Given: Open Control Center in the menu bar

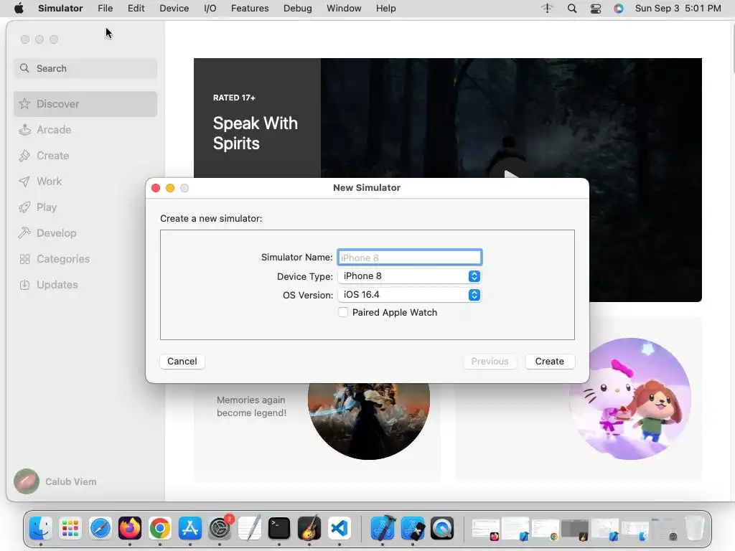Looking at the screenshot, I should (596, 9).
